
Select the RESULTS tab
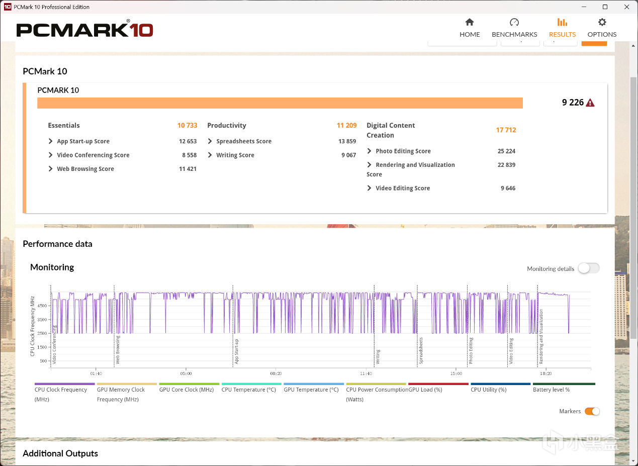562,28
